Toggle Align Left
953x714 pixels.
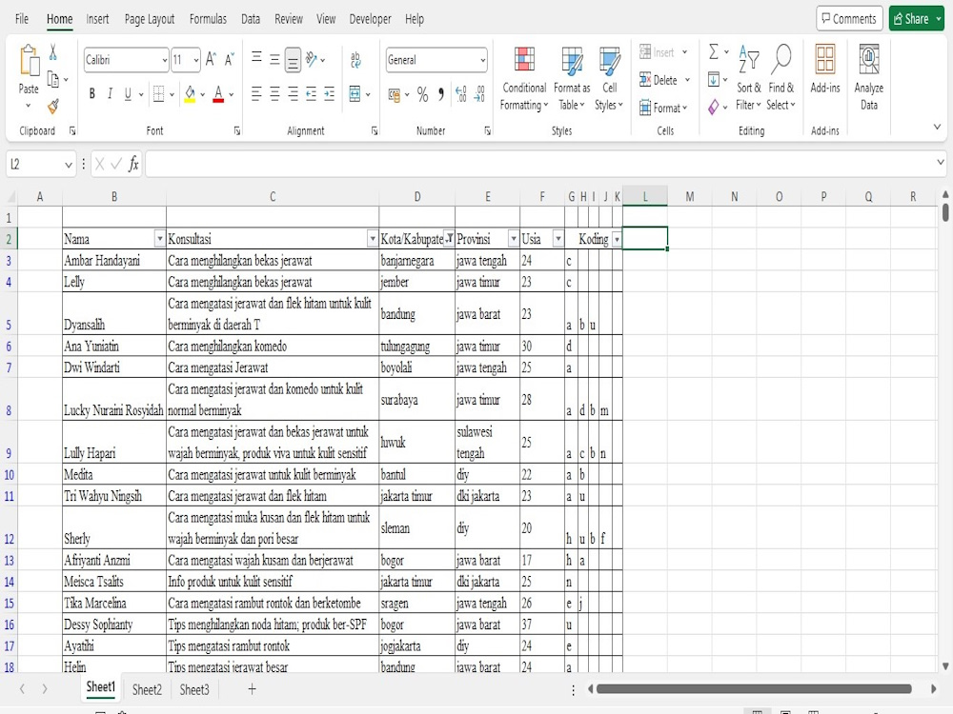click(x=256, y=93)
